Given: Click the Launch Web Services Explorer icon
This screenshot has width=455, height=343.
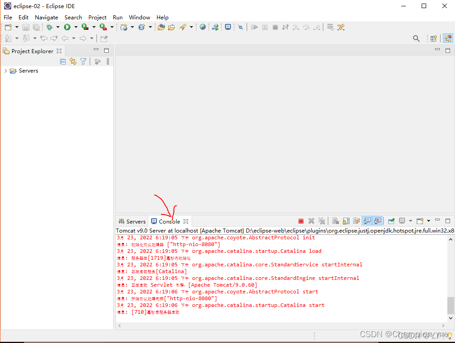Looking at the screenshot, I should tap(215, 27).
